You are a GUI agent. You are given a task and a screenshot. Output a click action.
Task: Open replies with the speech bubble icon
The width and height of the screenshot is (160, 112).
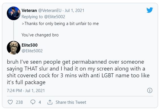click(33, 102)
